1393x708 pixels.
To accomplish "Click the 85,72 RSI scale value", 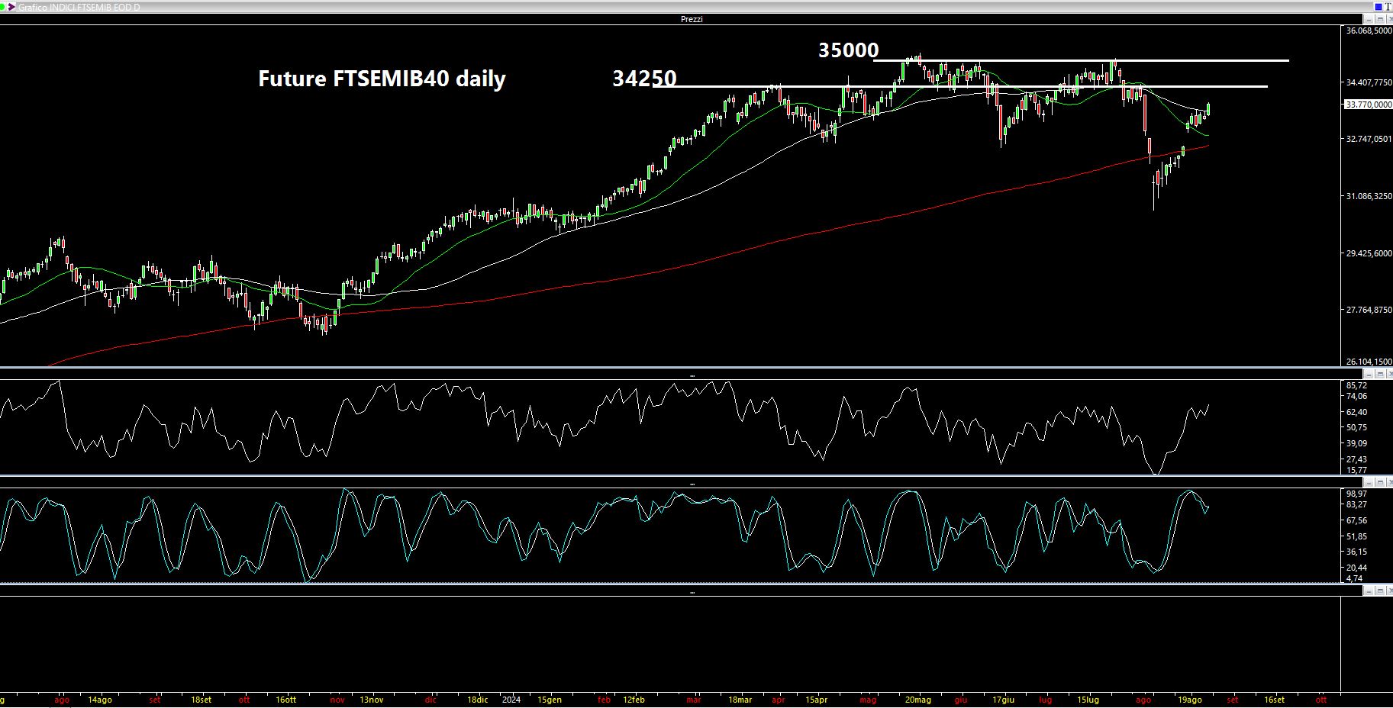I will click(1356, 385).
